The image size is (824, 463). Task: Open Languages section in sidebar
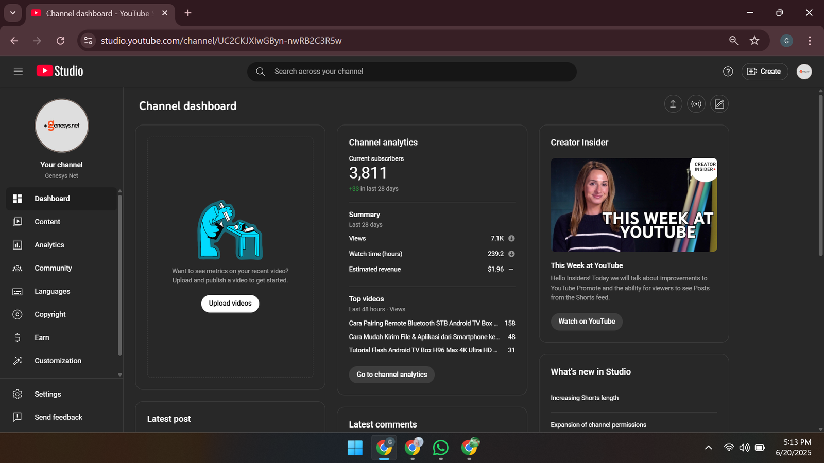(x=61, y=291)
